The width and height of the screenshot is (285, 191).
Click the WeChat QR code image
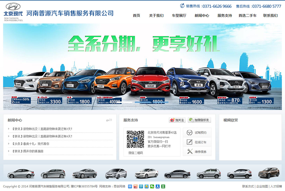tap(135, 139)
